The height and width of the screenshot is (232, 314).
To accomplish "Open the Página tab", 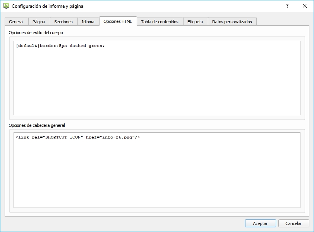I will coord(39,22).
